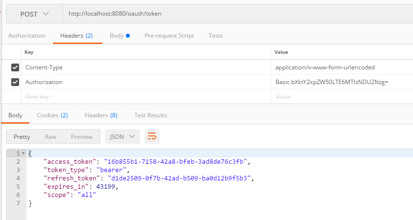This screenshot has height=220, width=413.
Task: Click the wrap lines icon beside JSON
Action: coord(152,136)
